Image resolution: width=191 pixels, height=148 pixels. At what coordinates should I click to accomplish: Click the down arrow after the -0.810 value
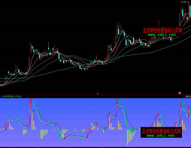21,96
